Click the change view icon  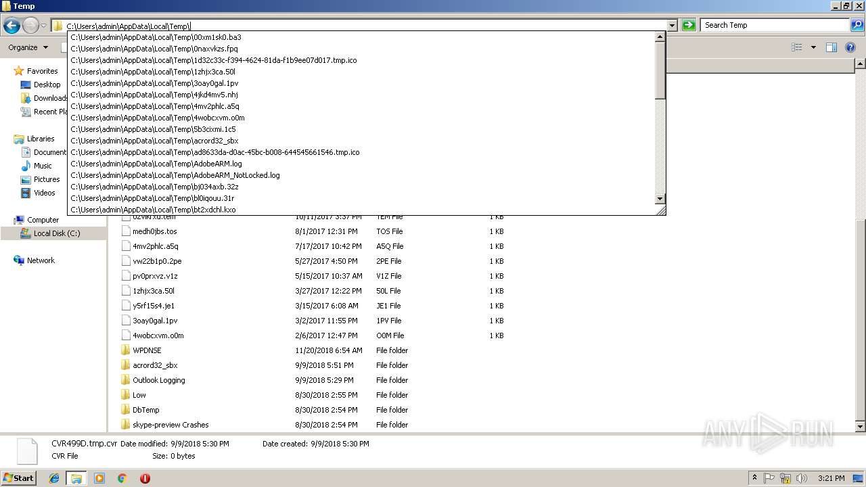797,47
